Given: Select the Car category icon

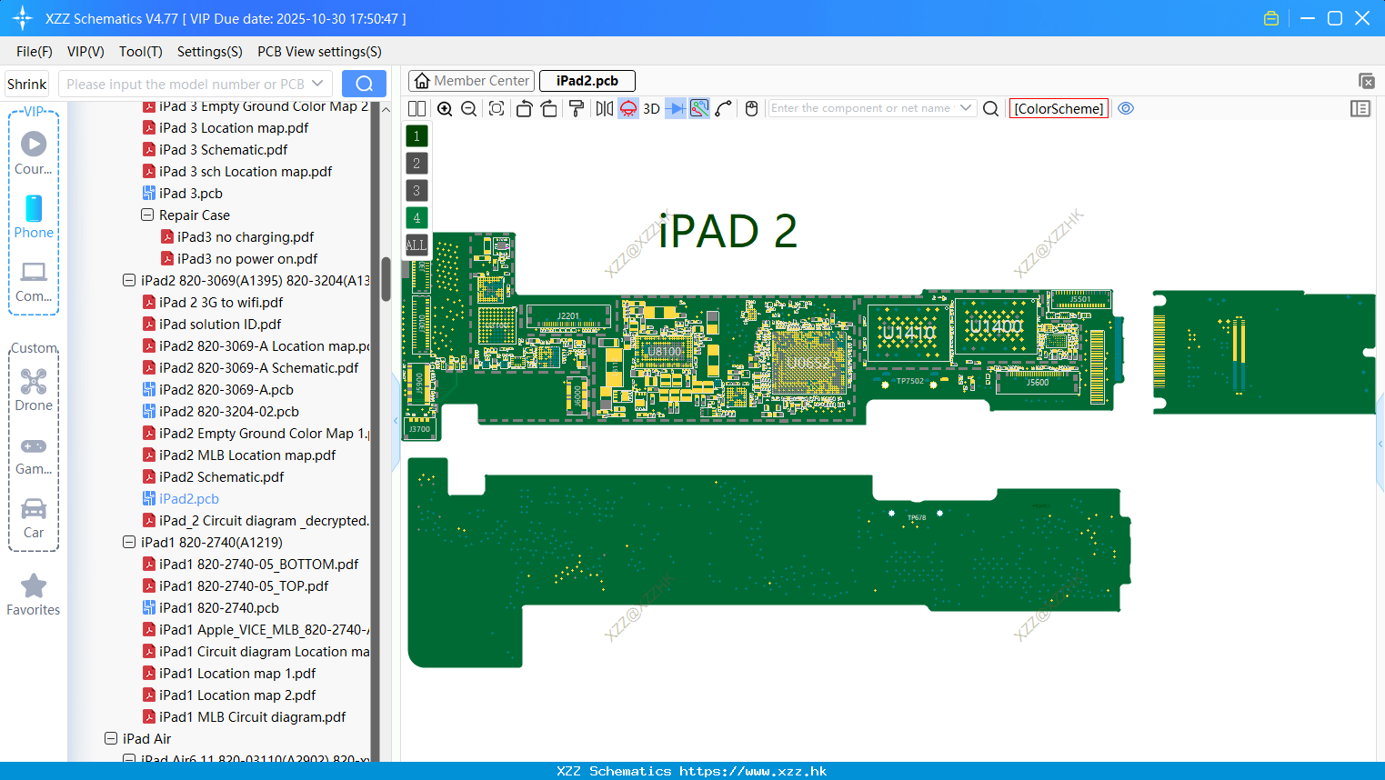Looking at the screenshot, I should pos(34,518).
